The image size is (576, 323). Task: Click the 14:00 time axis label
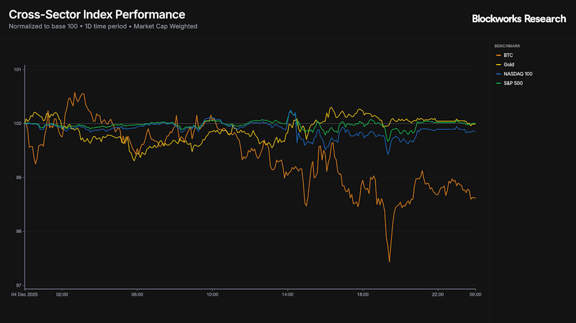287,294
